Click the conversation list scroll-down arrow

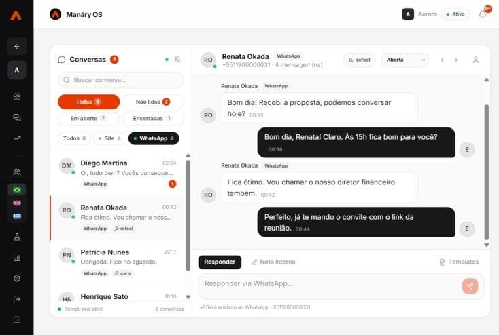pos(188,297)
